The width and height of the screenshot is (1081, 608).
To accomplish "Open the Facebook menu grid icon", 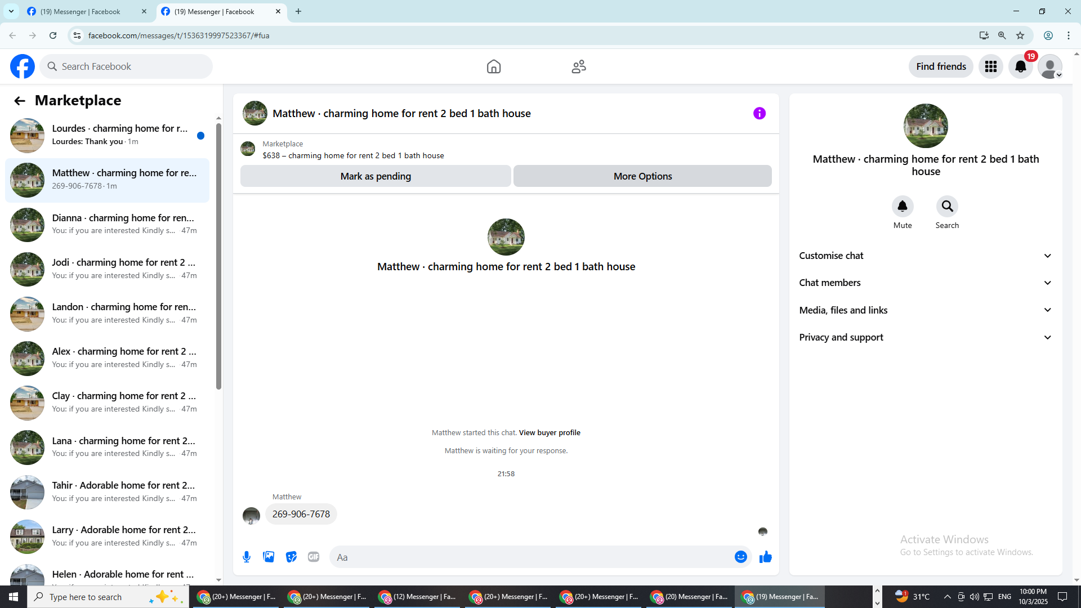I will tap(991, 66).
